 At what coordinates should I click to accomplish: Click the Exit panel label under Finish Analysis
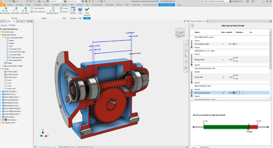coord(87,18)
